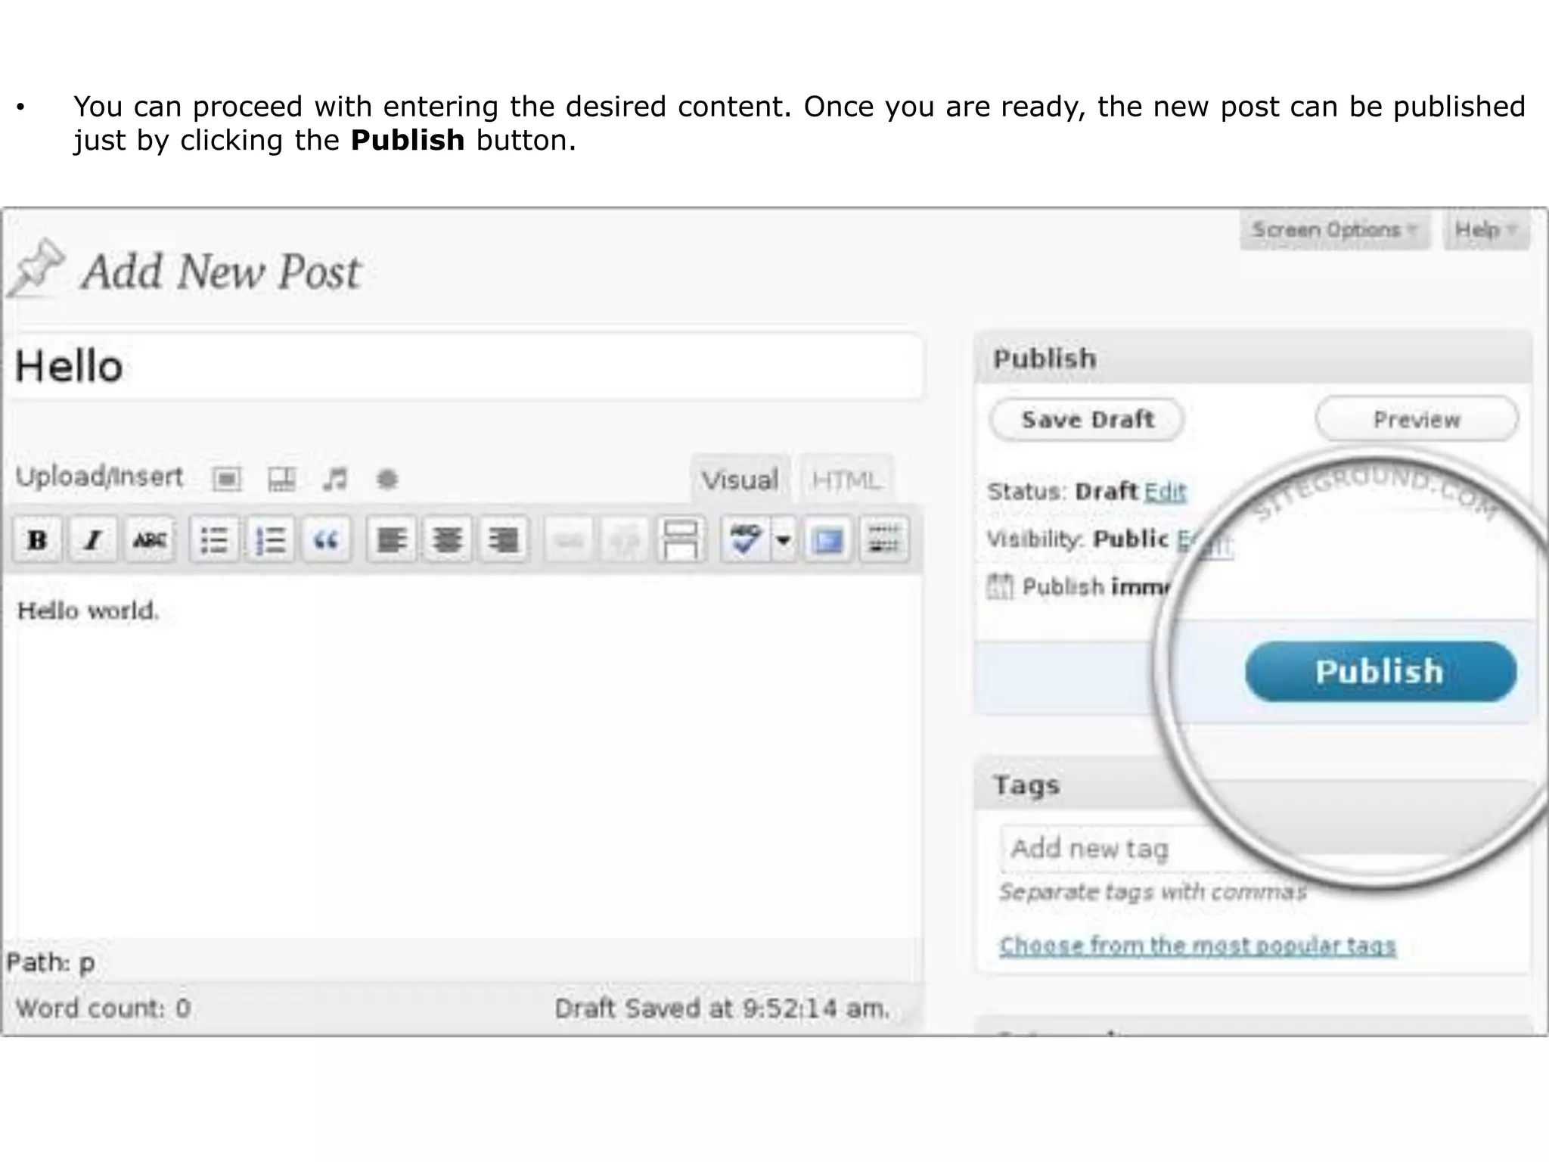The width and height of the screenshot is (1549, 1162).
Task: Click the Path: p status text
Action: [x=51, y=963]
